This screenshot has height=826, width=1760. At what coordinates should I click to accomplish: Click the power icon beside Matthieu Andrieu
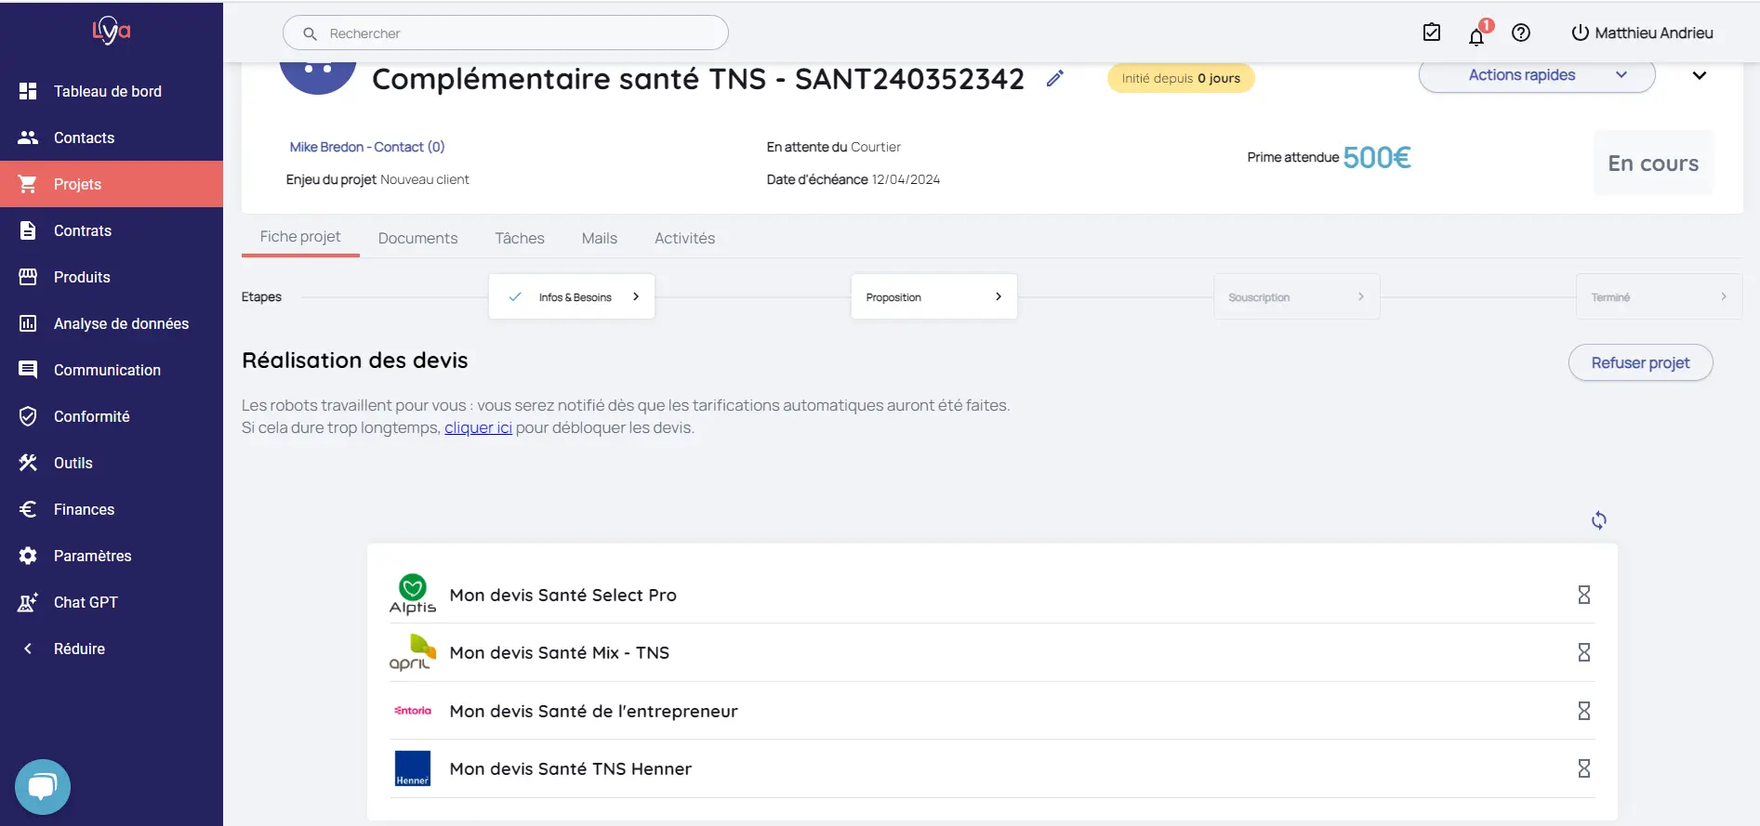pos(1580,33)
